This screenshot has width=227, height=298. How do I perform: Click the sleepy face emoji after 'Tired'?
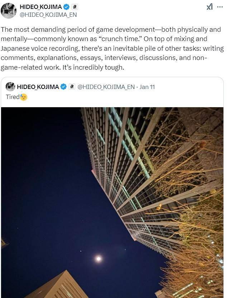click(x=24, y=97)
